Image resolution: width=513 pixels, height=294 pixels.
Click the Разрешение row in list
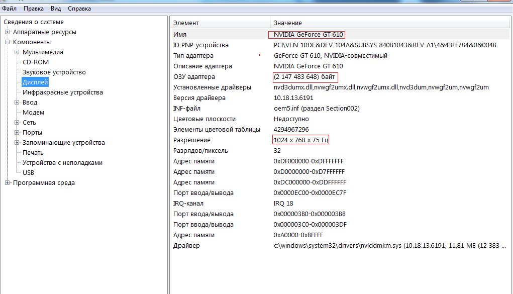191,140
